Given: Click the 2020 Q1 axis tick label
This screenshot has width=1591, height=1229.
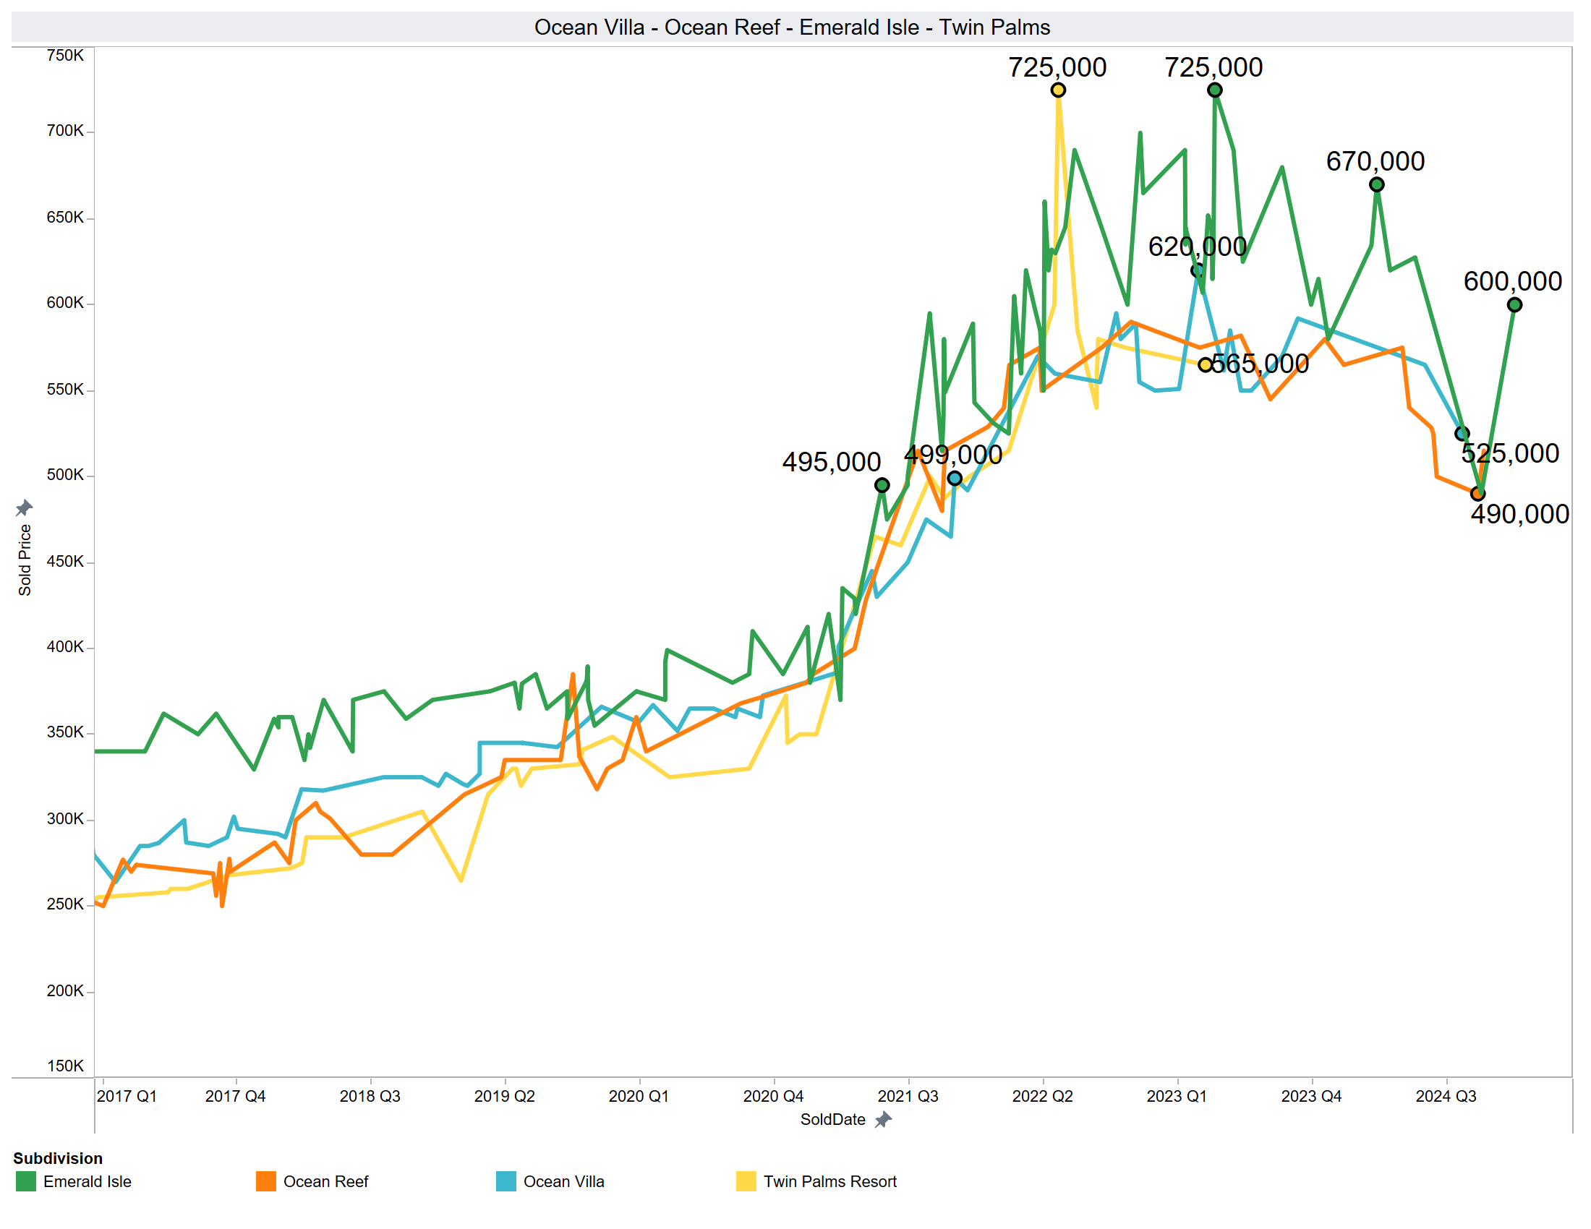Looking at the screenshot, I should [639, 1097].
